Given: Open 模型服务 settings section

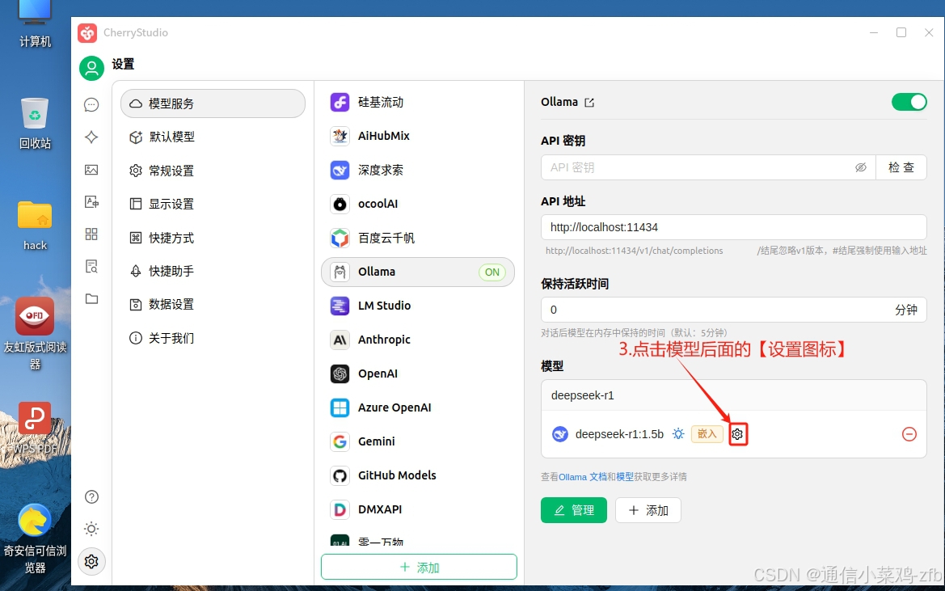Looking at the screenshot, I should [x=213, y=103].
